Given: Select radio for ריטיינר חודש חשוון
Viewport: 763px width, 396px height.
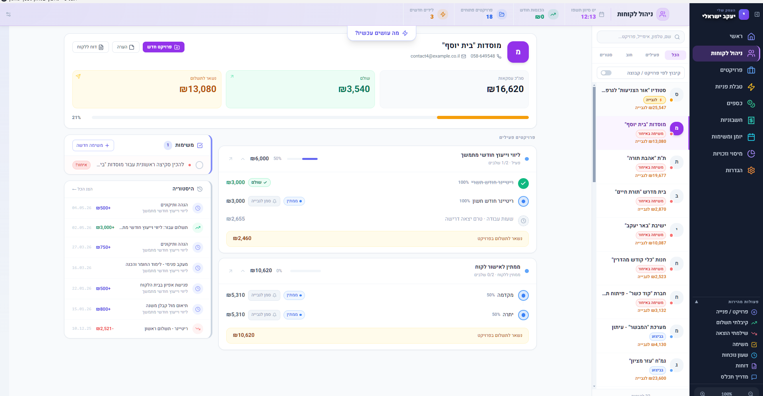Looking at the screenshot, I should pos(524,201).
